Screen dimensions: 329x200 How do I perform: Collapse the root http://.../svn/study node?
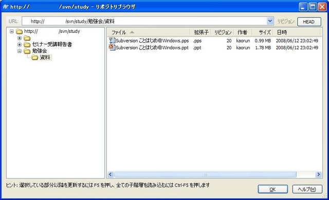12,31
